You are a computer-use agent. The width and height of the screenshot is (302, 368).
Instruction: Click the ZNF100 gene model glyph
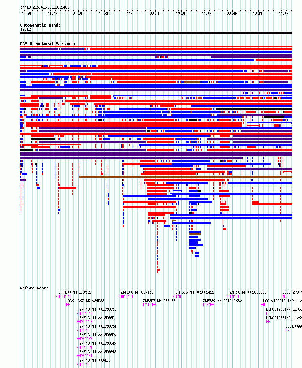pos(63,296)
